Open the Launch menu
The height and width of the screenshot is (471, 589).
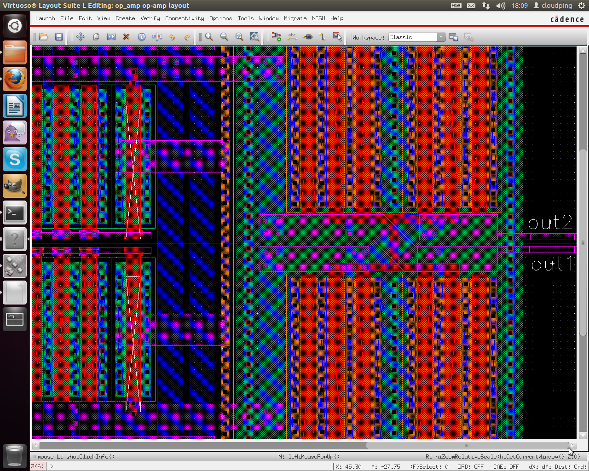45,18
